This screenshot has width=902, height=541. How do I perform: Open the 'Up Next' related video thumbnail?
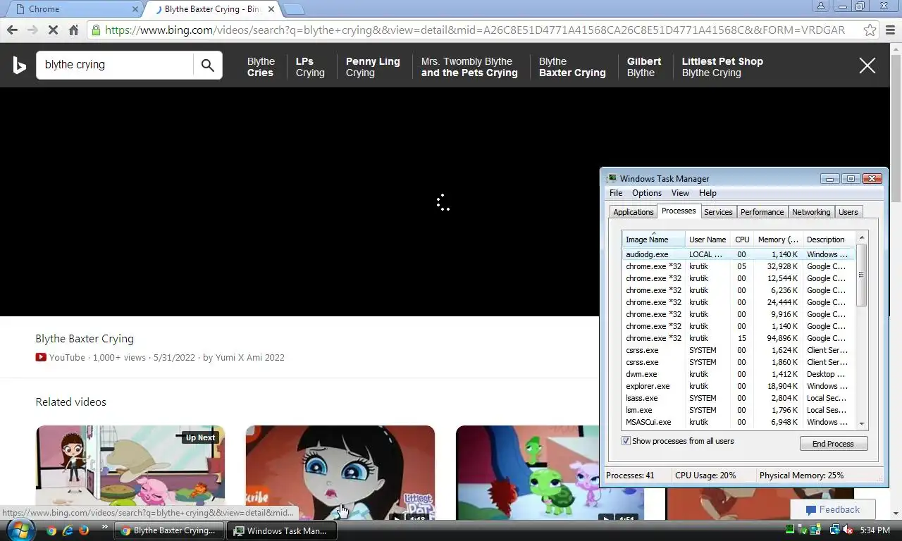click(130, 473)
